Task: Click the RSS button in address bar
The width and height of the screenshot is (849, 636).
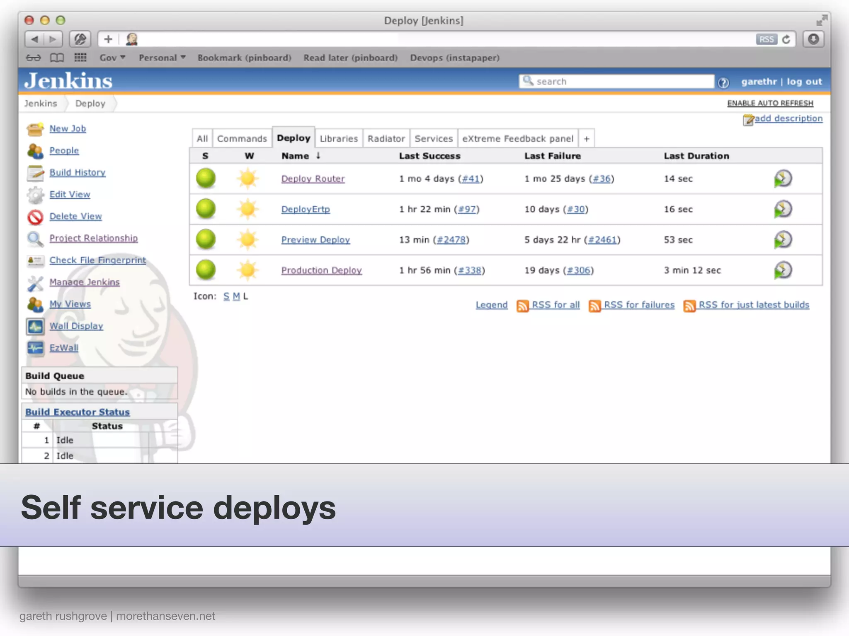Action: coord(766,39)
